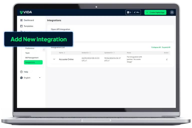Go to Team settings
The width and height of the screenshot is (192, 128).
point(27,53)
